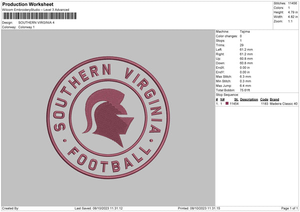Click the knight helmet in the design preview
300x212 pixels.
click(108, 117)
